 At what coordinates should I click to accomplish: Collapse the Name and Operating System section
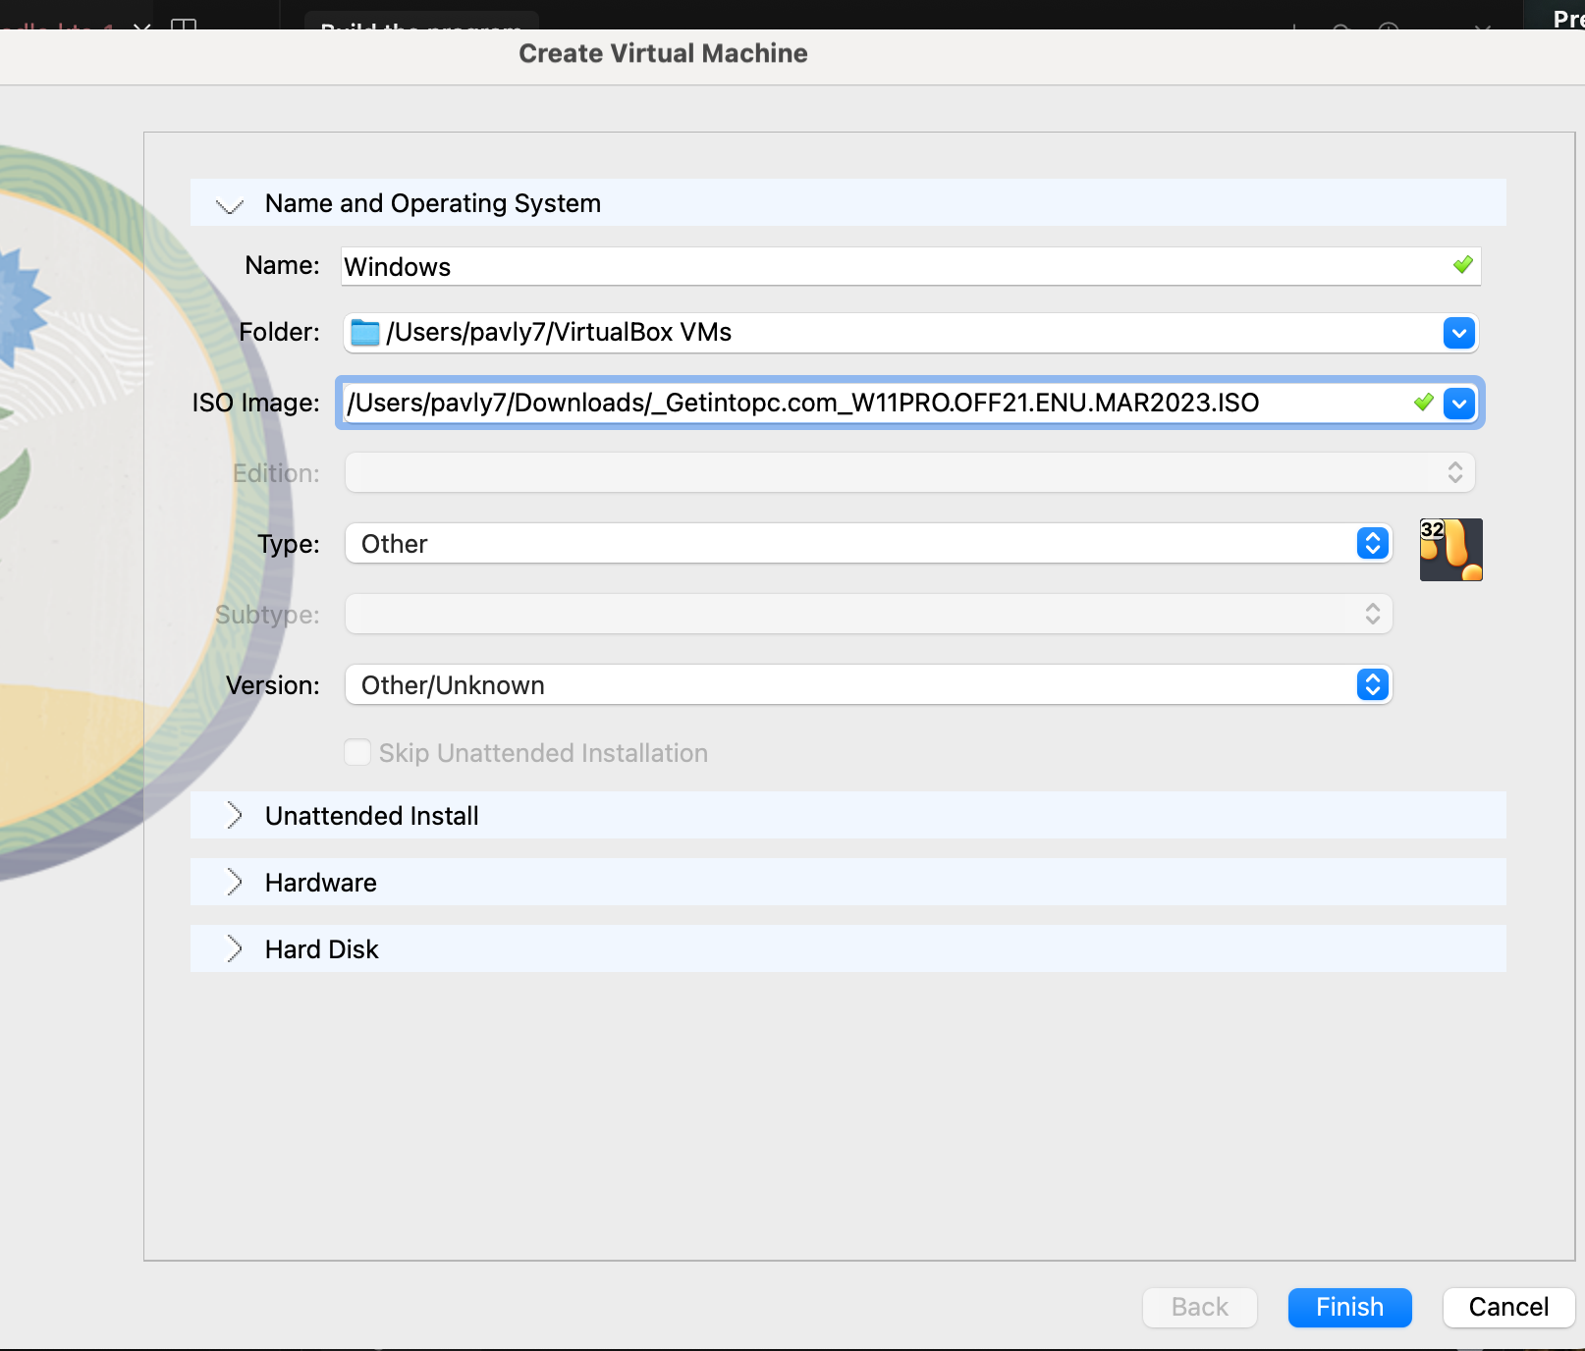pyautogui.click(x=230, y=204)
